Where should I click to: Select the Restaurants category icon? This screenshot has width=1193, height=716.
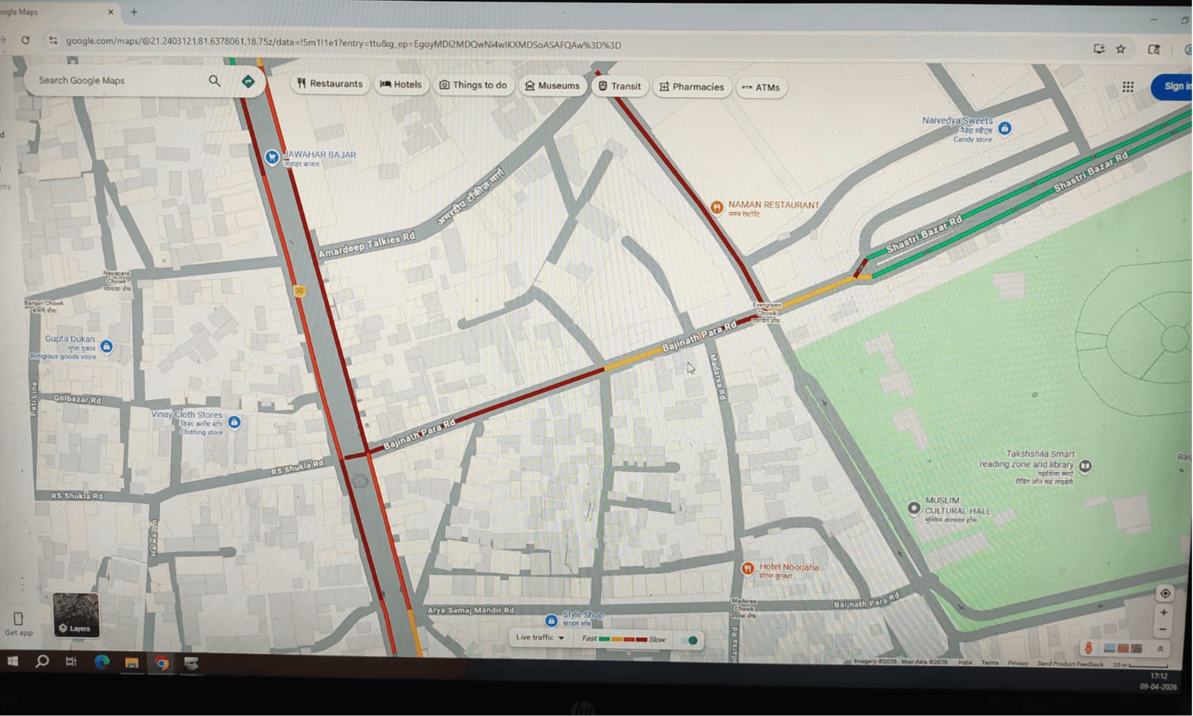(302, 83)
